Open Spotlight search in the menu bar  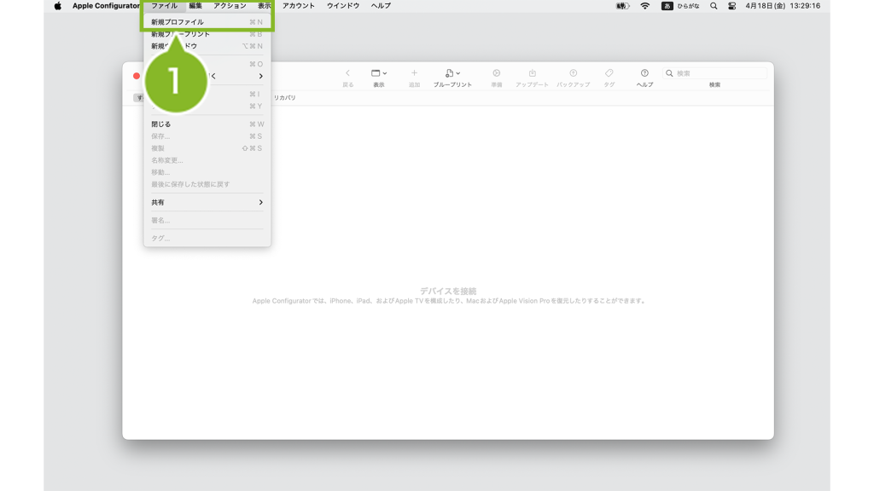(714, 6)
